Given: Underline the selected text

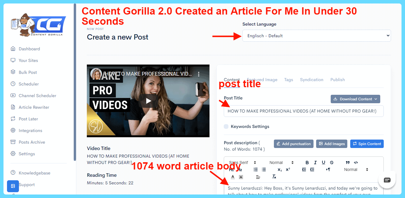Looking at the screenshot, I should coord(323,163).
